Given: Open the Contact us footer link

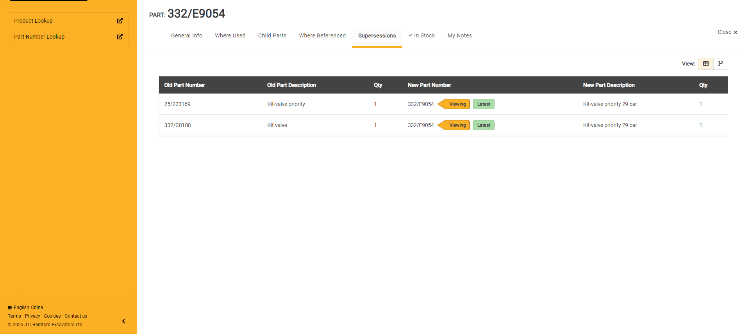Looking at the screenshot, I should click(76, 316).
